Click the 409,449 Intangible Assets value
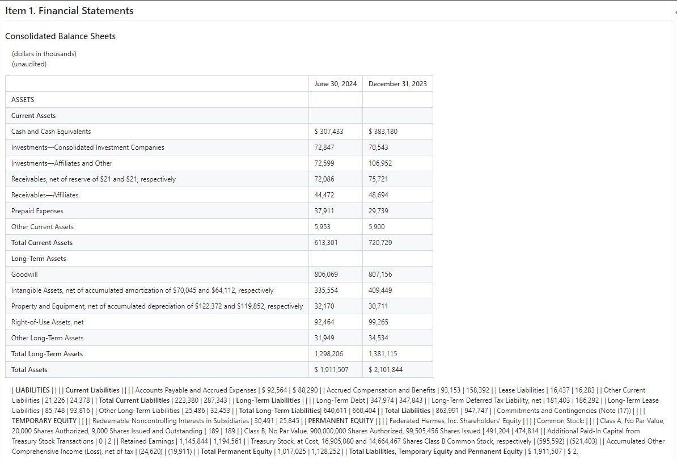The height and width of the screenshot is (460, 677). coord(380,290)
